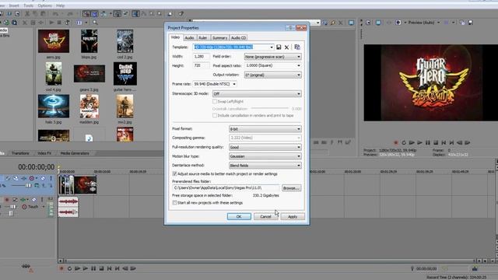This screenshot has height=280, width=498.
Task: Click the Touch automation icon on audio track
Action: (x=24, y=207)
